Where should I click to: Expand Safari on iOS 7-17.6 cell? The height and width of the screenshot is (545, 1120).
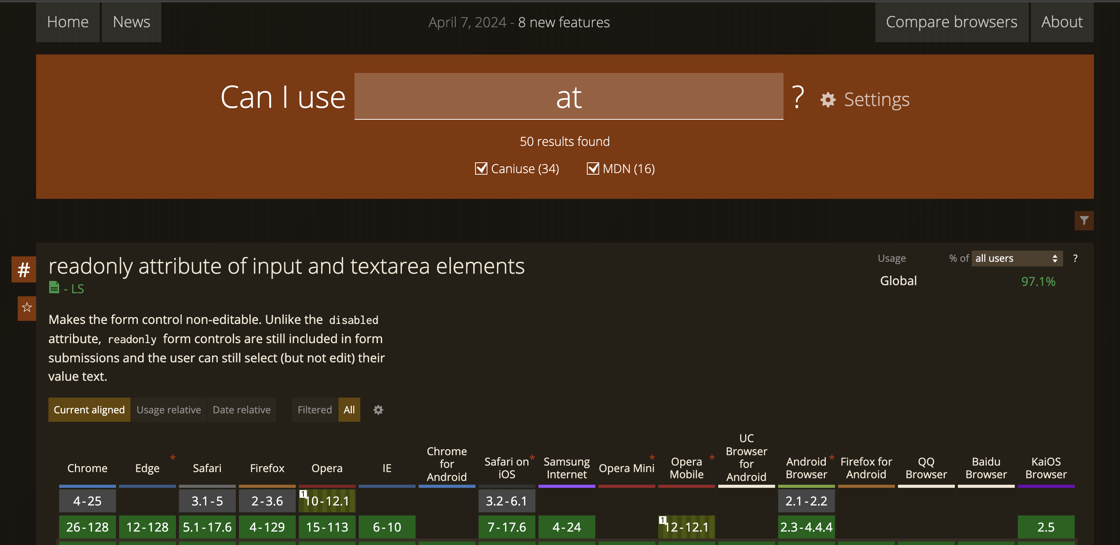[507, 527]
